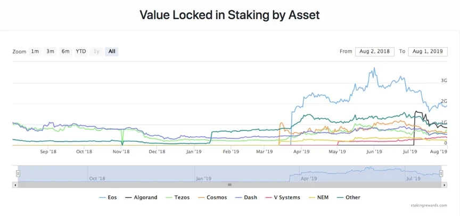Click the scrollbar right arrow
The height and width of the screenshot is (216, 460).
click(445, 185)
